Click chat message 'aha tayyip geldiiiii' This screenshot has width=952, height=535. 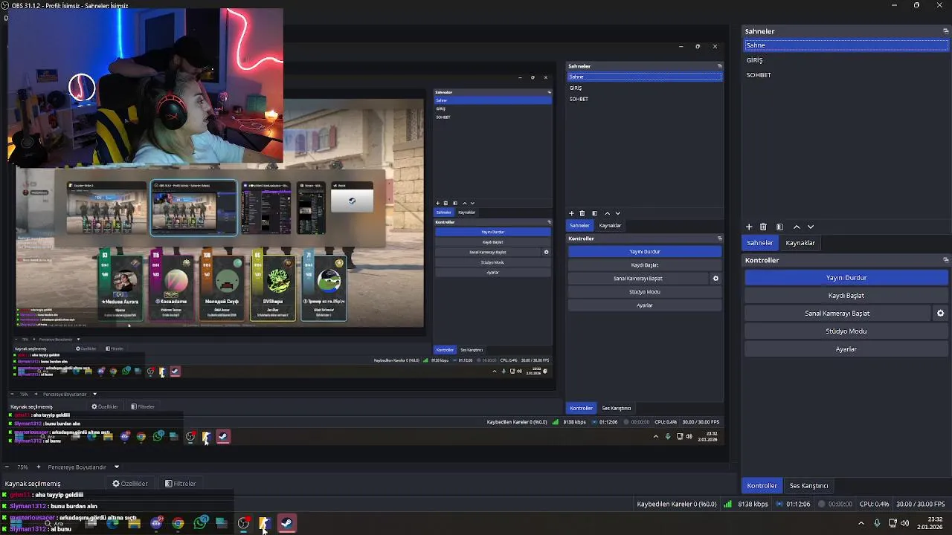[59, 495]
